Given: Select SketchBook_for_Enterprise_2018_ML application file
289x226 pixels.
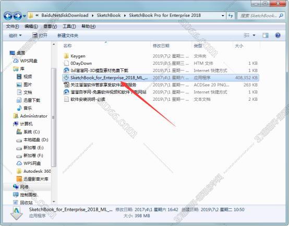Looking at the screenshot, I should (x=161, y=78).
